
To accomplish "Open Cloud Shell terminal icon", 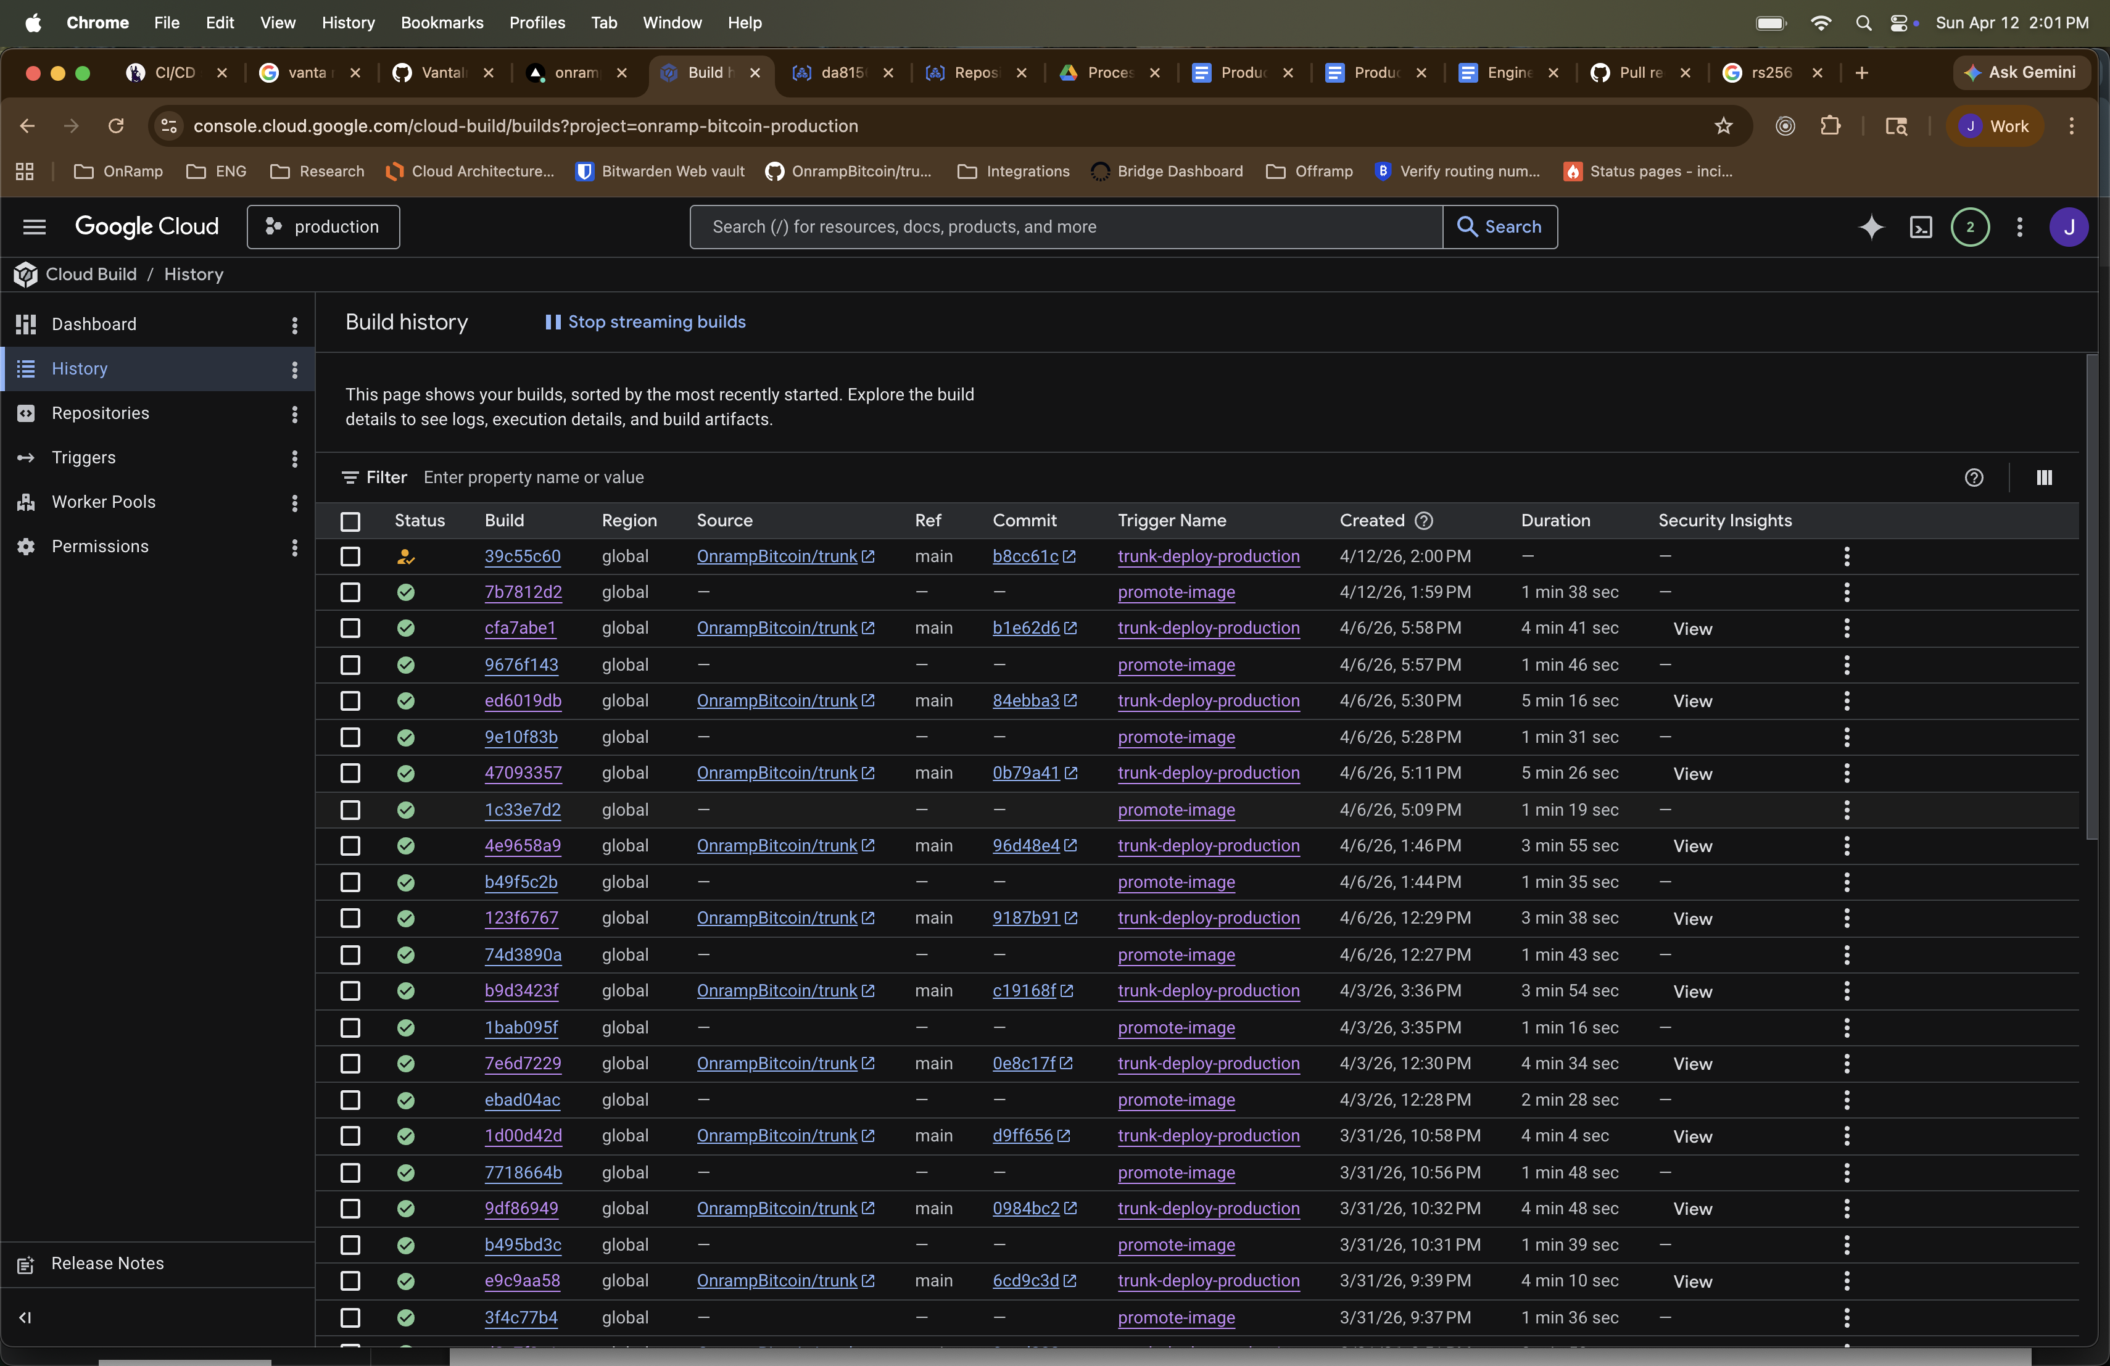I will (x=1920, y=227).
